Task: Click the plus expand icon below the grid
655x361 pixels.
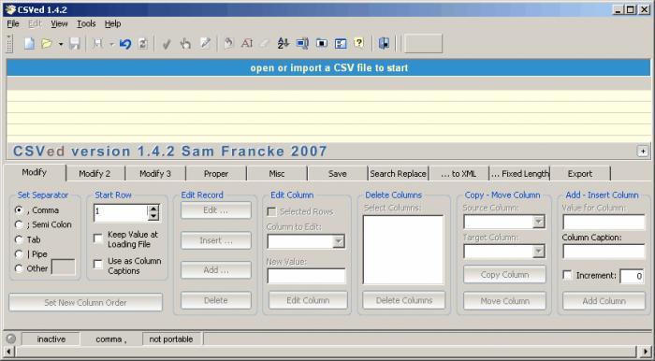Action: point(643,152)
